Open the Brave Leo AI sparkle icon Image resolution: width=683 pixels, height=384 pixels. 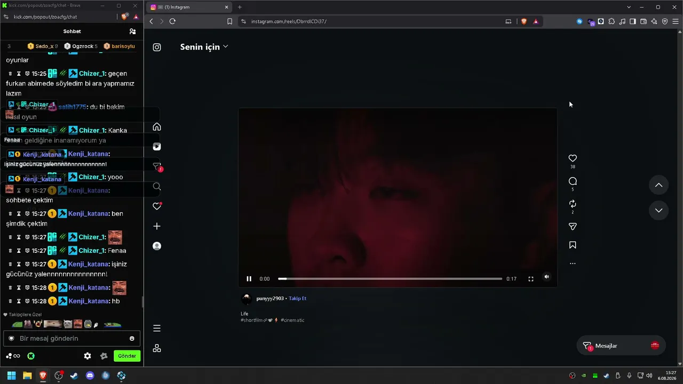click(654, 21)
